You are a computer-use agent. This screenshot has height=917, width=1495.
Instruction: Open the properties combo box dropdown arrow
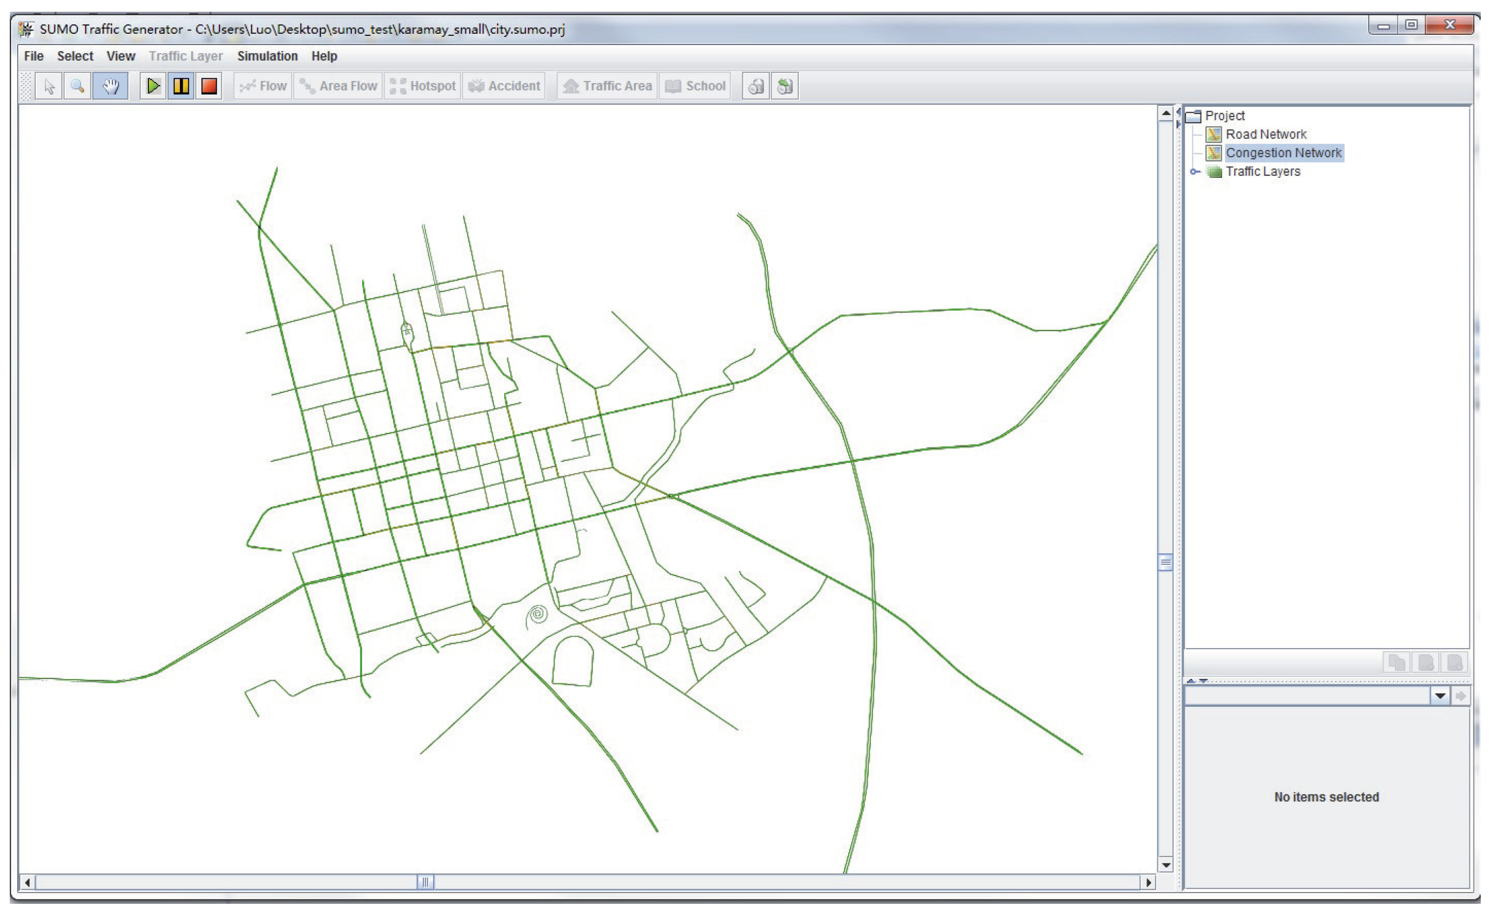(x=1440, y=696)
